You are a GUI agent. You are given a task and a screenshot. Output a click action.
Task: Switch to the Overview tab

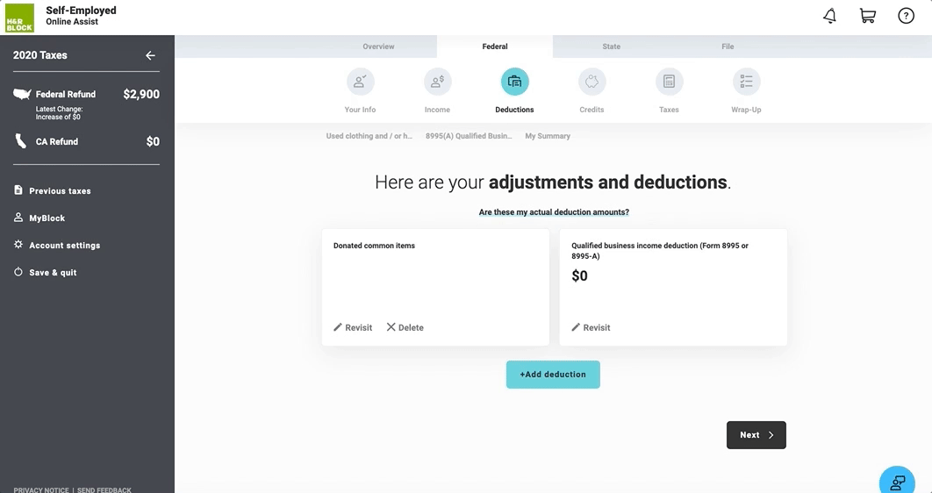[378, 46]
